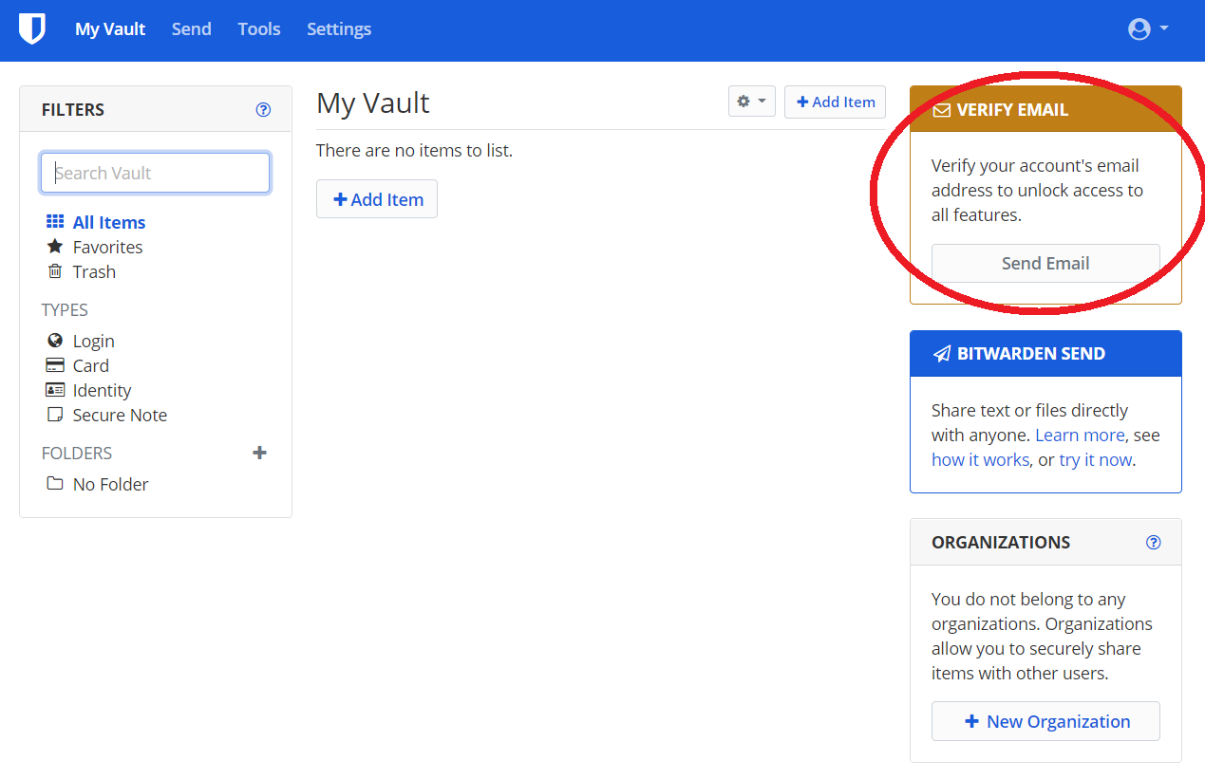The image size is (1205, 779).
Task: Open the Tools menu
Action: click(x=259, y=29)
